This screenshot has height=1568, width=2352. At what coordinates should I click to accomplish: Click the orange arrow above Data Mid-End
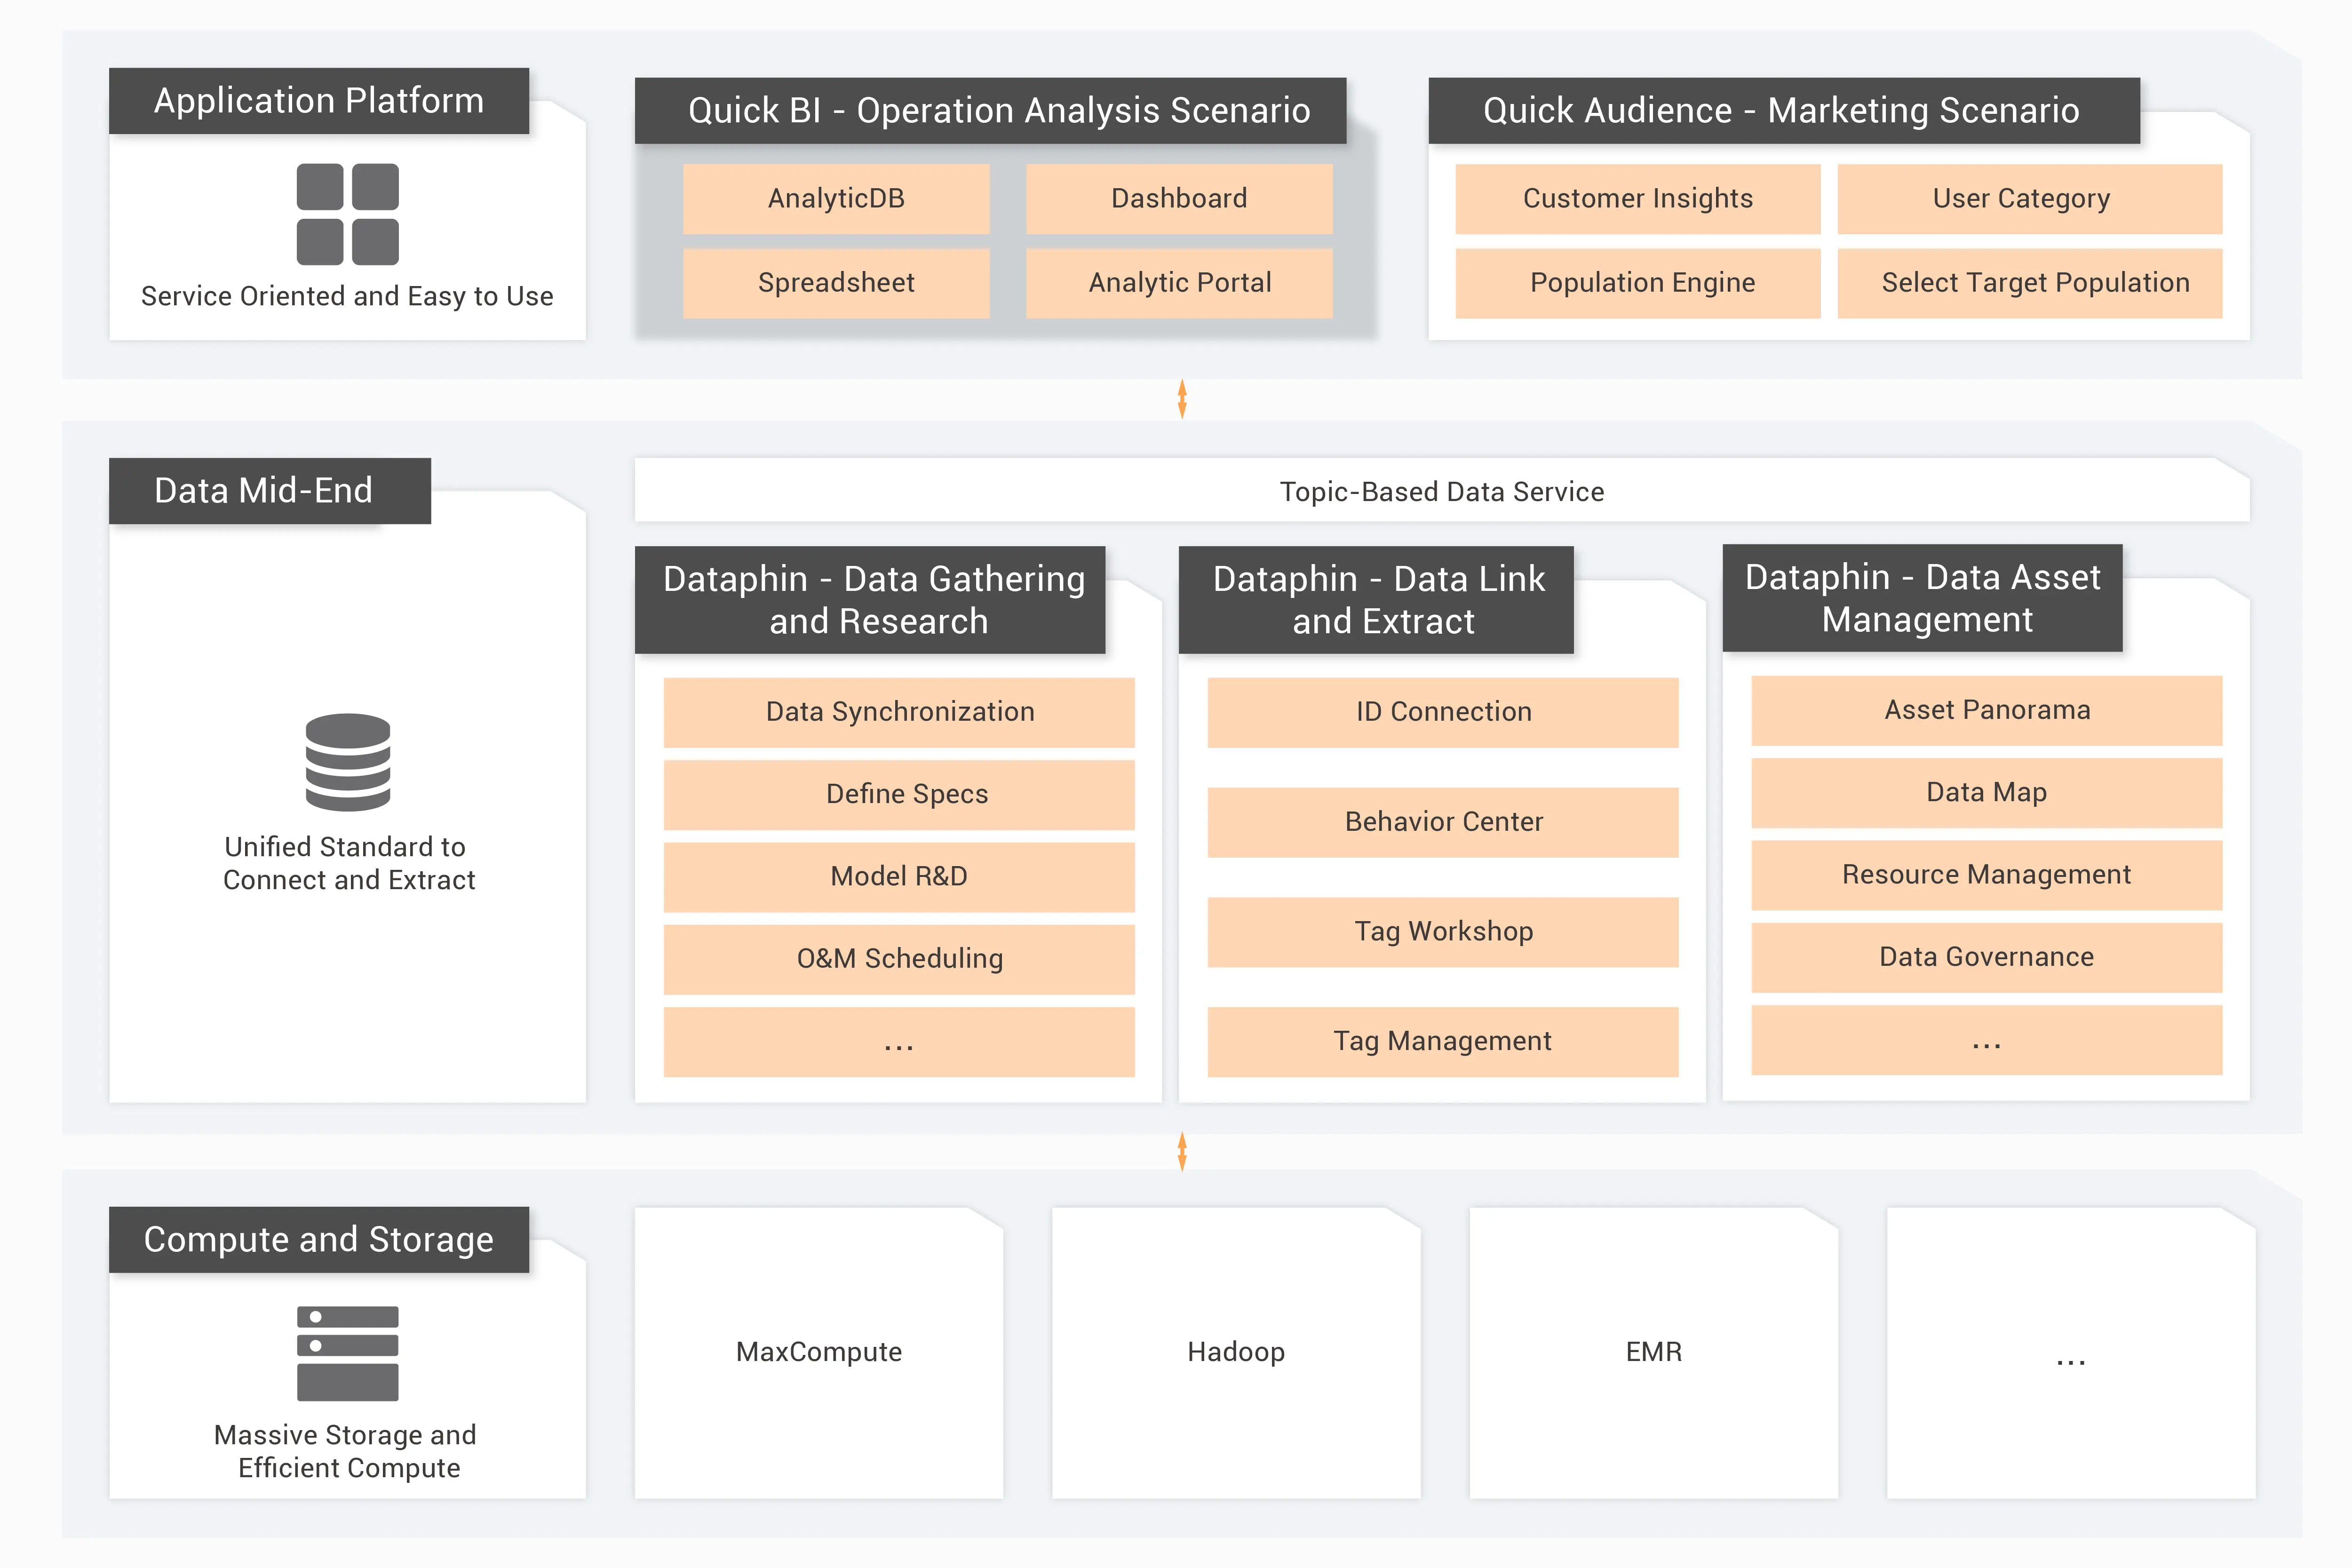pyautogui.click(x=1182, y=399)
